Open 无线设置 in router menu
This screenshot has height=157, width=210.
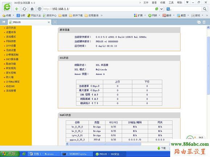11,50
